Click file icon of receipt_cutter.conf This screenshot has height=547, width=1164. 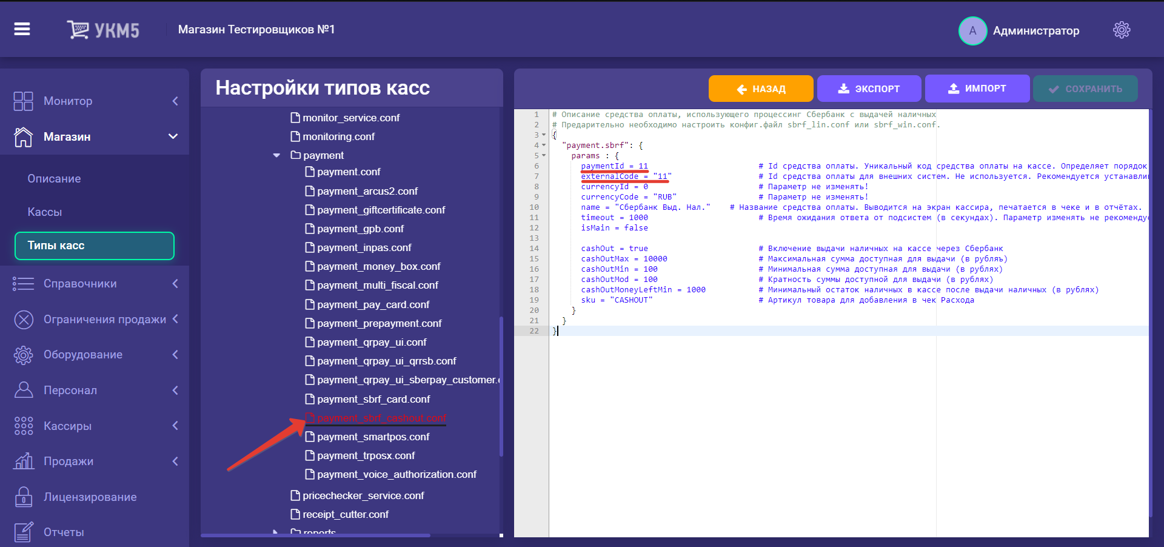click(x=295, y=514)
